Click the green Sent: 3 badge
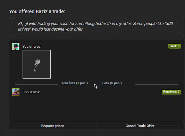This screenshot has width=185, height=136. [175, 46]
